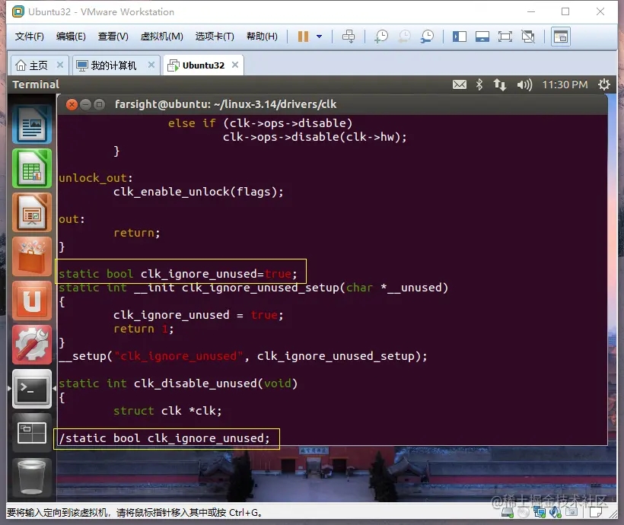Open System Settings wrench icon

pyautogui.click(x=32, y=345)
